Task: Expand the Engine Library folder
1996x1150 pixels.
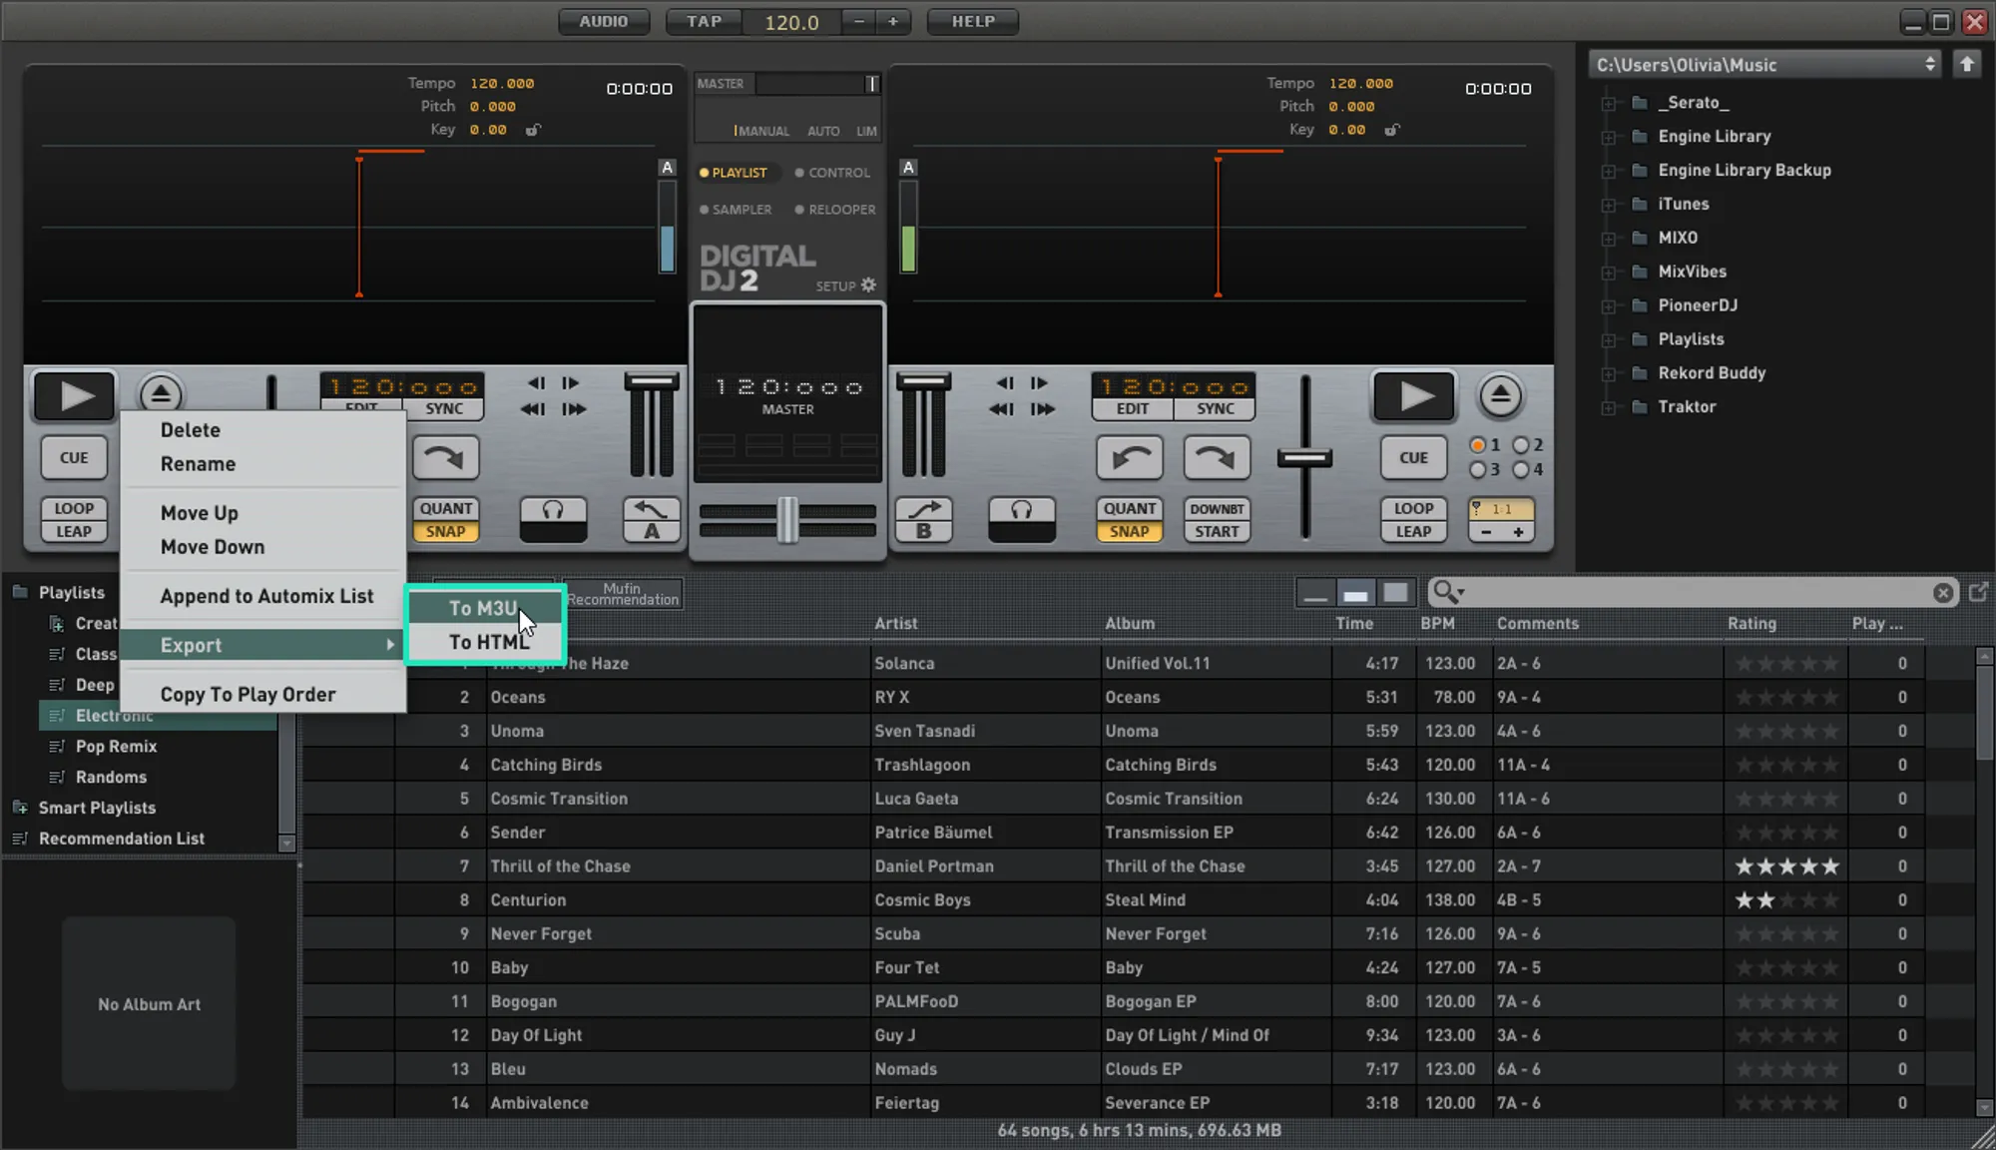Action: click(1608, 137)
